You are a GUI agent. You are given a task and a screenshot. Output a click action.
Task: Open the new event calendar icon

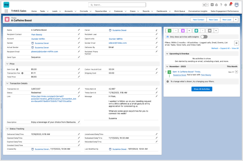coord(183,30)
